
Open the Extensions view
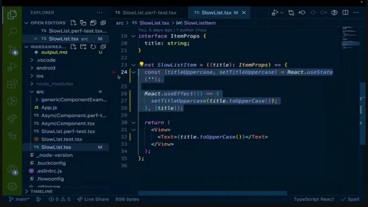(12, 84)
